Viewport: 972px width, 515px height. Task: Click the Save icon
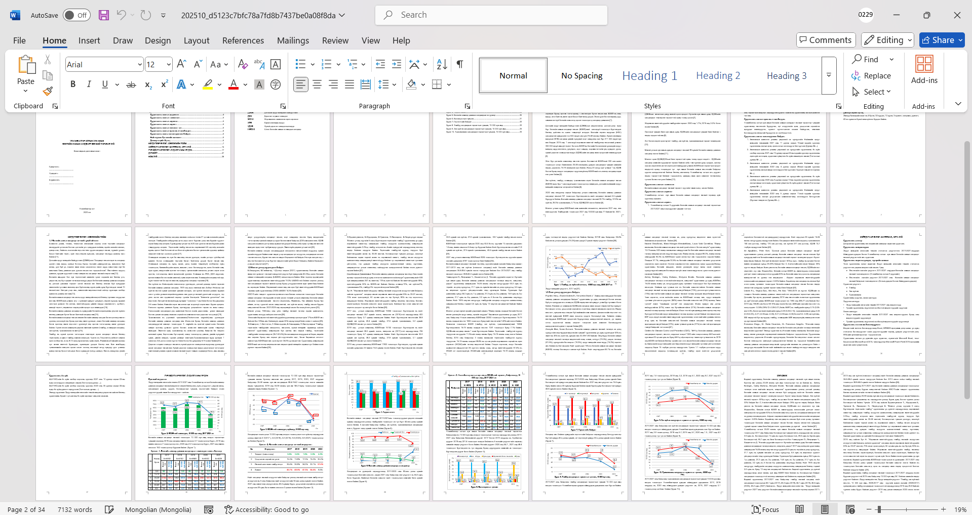[x=104, y=15]
